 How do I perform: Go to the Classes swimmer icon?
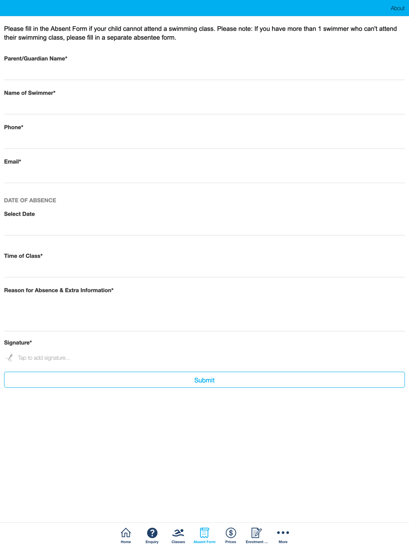coord(178,532)
